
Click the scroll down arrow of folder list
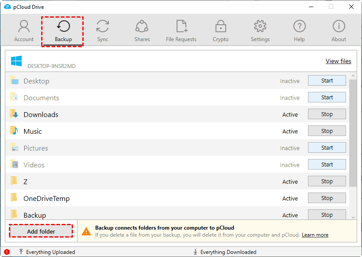point(353,217)
